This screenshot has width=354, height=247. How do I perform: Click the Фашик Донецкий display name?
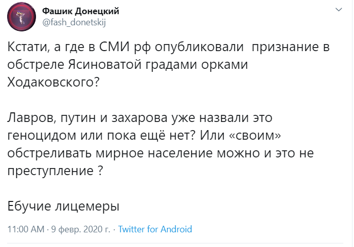click(x=81, y=11)
